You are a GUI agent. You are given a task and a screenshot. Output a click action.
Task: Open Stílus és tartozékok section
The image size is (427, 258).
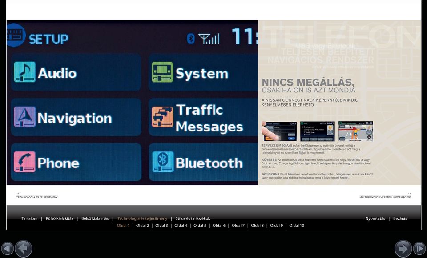pos(193,218)
